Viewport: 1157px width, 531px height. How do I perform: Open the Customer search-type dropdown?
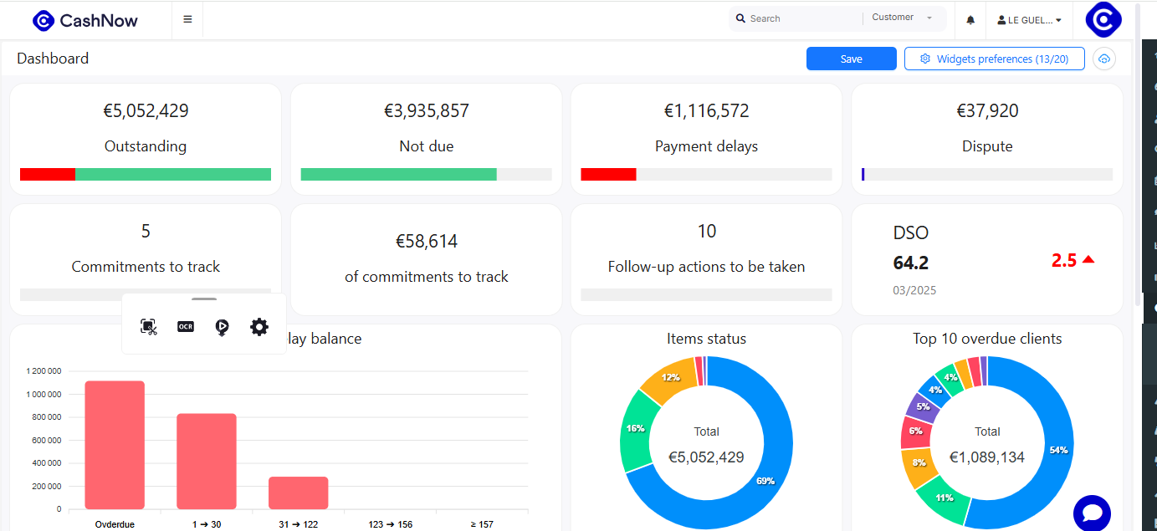coord(903,18)
